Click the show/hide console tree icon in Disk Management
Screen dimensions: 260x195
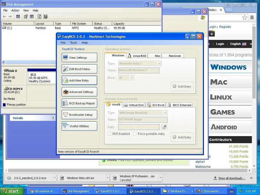point(18,17)
